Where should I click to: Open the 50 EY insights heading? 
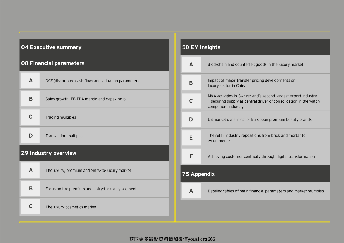tap(255, 47)
